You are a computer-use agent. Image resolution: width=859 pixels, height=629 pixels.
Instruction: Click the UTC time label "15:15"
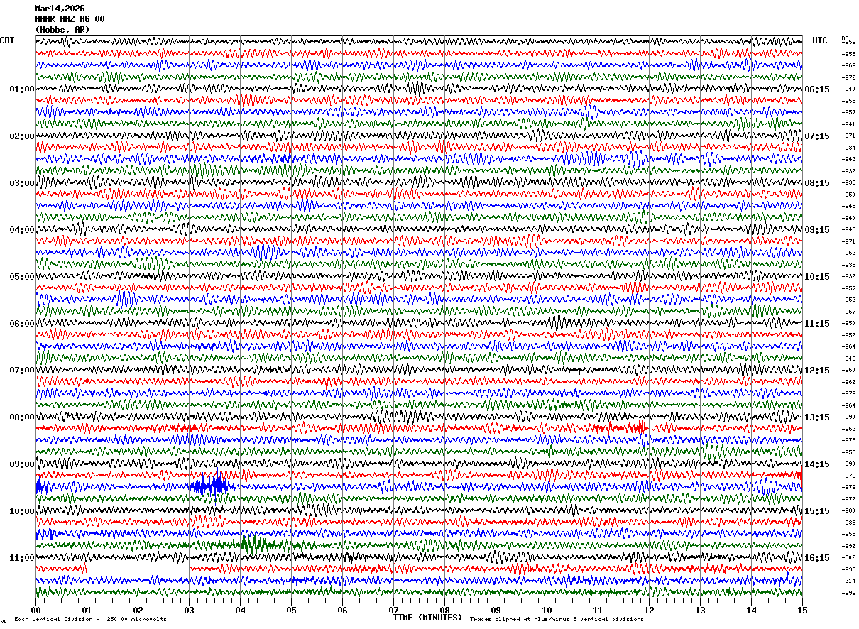[818, 511]
